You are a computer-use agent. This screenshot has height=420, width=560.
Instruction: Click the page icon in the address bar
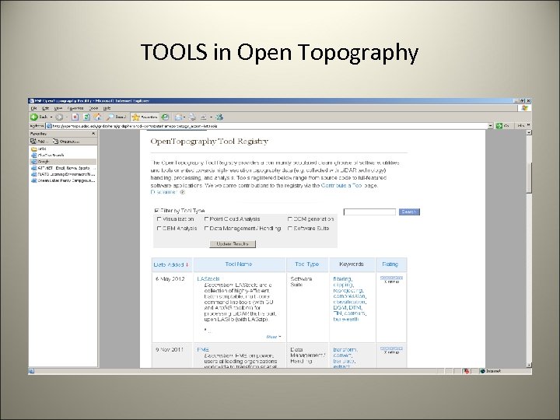point(50,126)
